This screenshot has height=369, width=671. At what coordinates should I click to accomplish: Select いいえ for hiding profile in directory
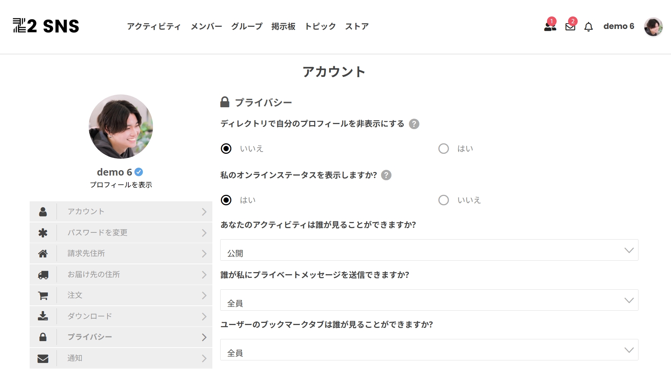point(226,149)
